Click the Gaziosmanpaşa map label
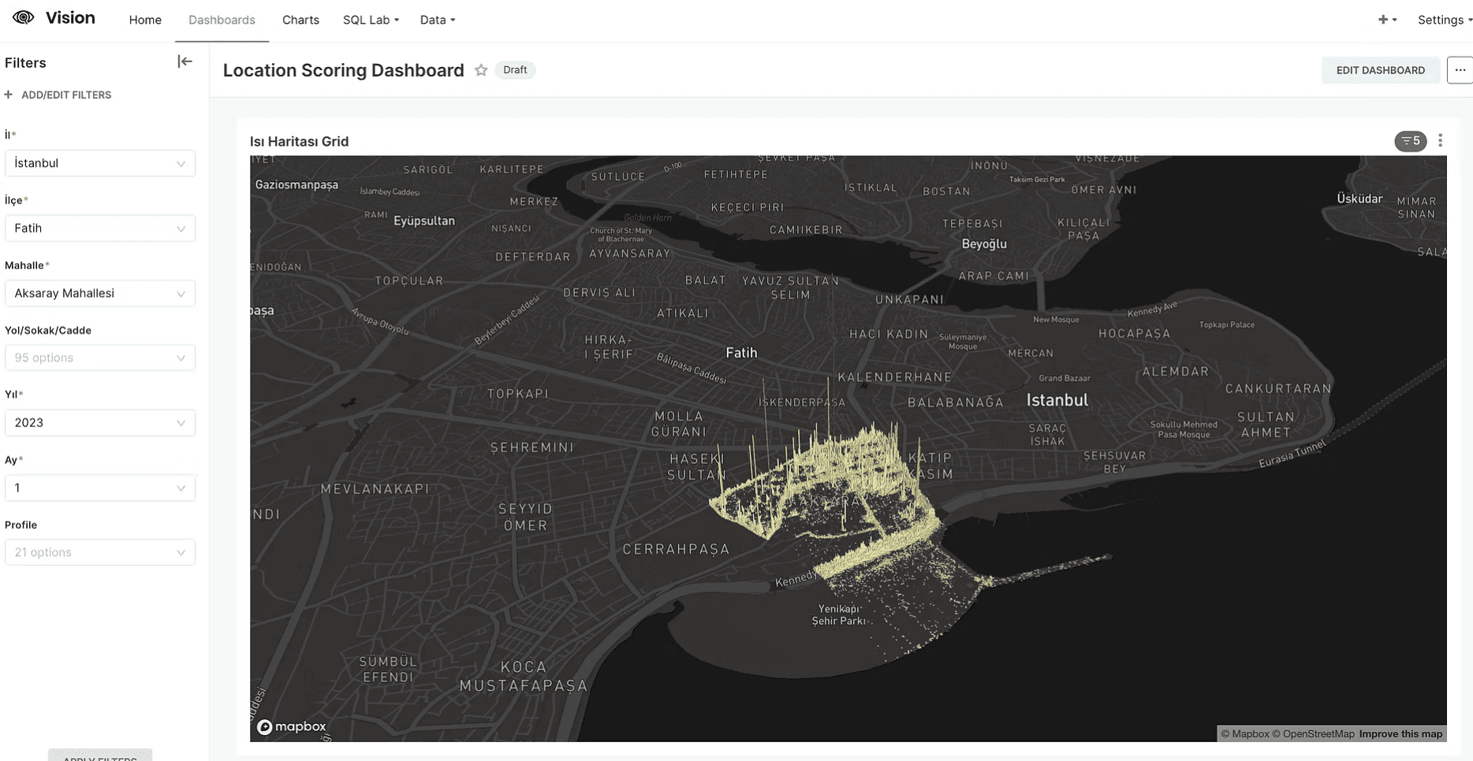 coord(296,184)
